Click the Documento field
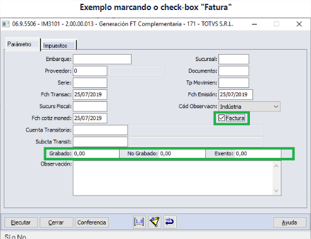This screenshot has width=311, height=239. coord(234,71)
